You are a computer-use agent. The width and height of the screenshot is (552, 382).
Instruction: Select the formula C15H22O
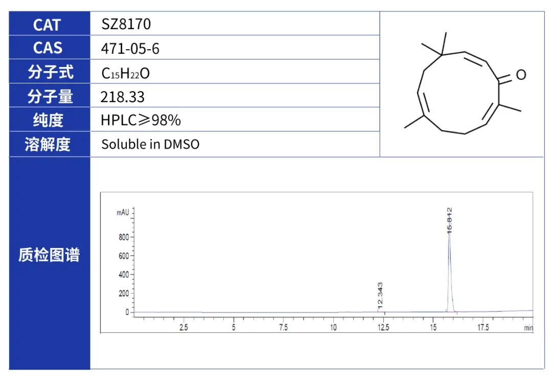(x=125, y=73)
